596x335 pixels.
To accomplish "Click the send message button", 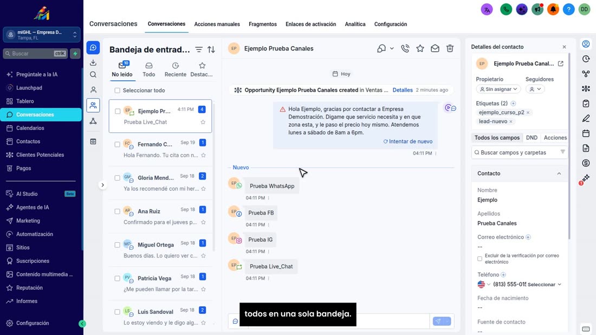I will pos(438,321).
